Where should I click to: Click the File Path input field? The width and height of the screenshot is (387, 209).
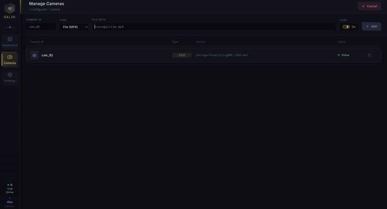(214, 27)
